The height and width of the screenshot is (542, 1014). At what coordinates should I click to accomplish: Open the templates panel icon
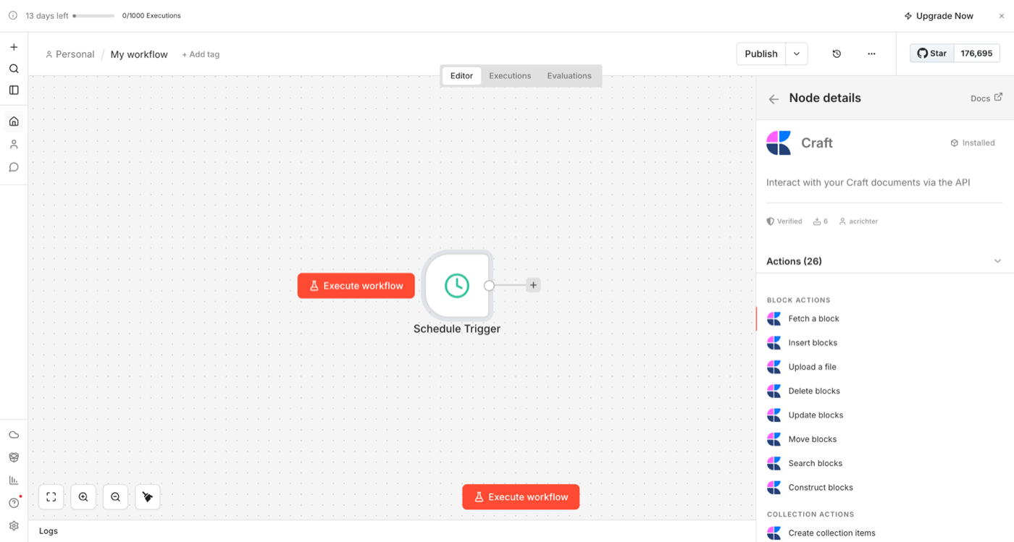(13, 90)
